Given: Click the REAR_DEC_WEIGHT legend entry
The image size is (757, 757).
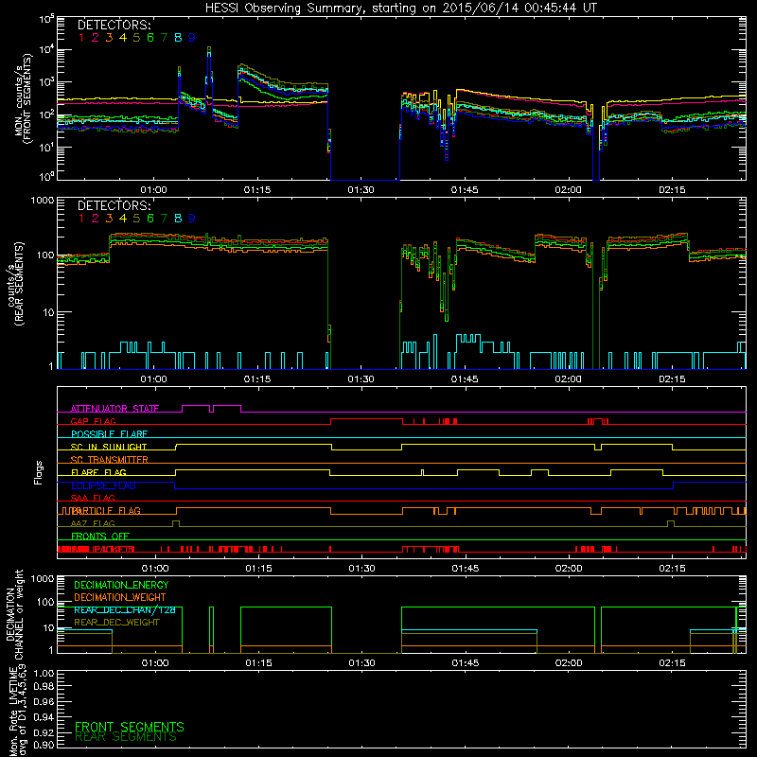Looking at the screenshot, I should [116, 623].
